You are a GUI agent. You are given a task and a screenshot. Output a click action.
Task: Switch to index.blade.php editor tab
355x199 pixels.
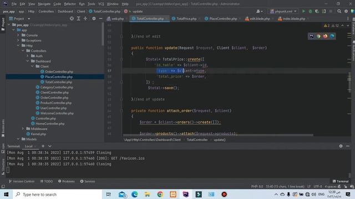292,19
